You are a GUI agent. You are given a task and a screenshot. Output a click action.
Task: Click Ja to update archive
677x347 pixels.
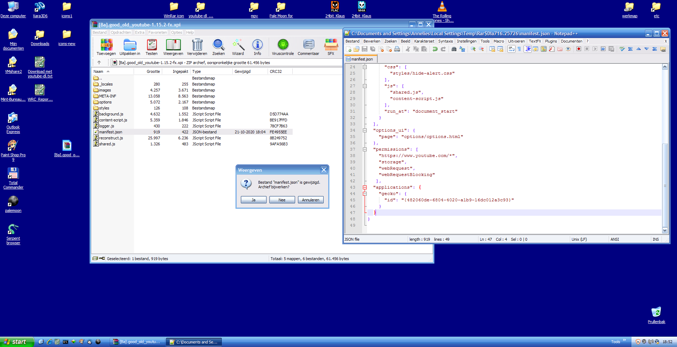(254, 200)
